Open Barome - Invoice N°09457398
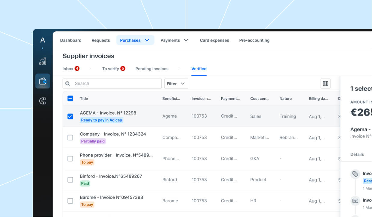 click(111, 197)
